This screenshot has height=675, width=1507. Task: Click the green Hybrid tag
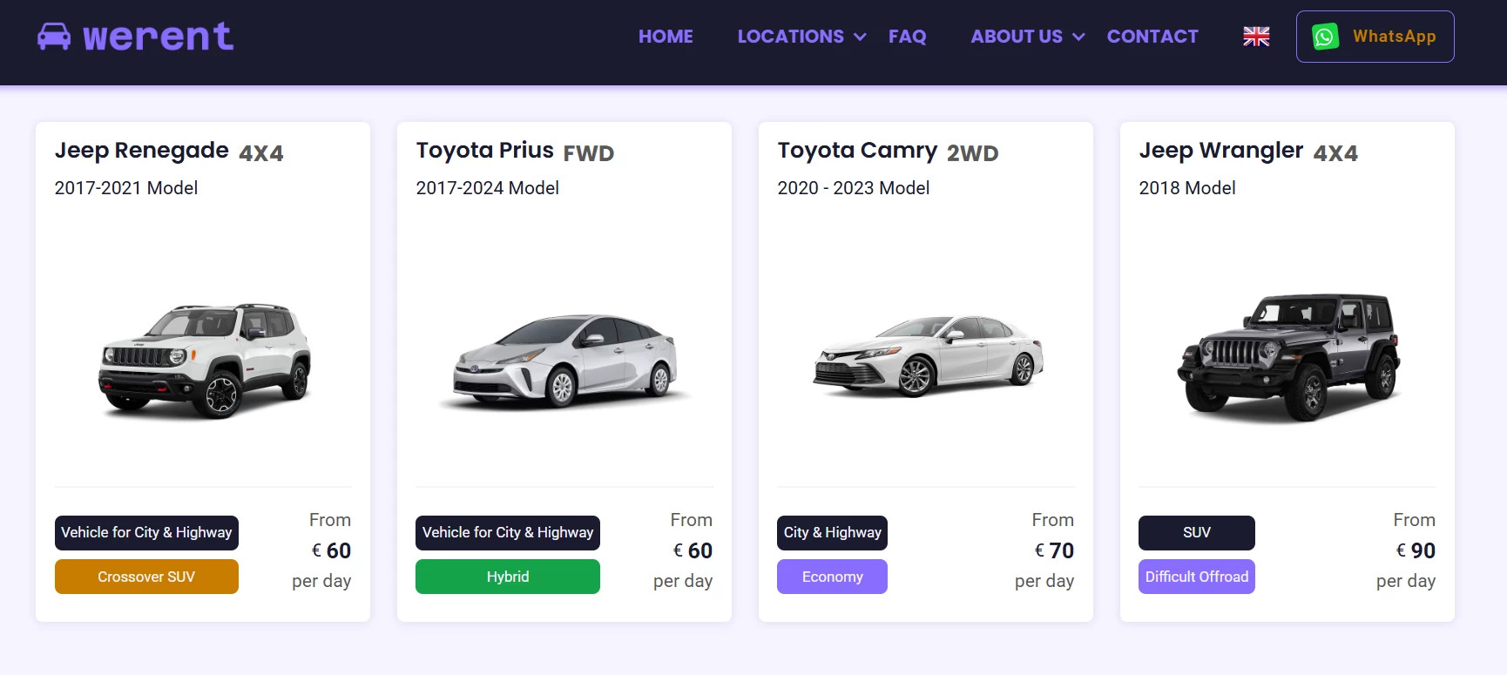tap(508, 577)
